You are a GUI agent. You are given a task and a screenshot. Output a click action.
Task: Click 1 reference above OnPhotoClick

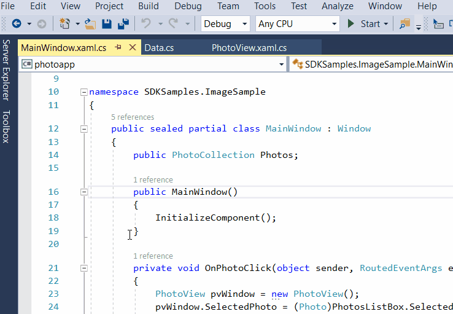(153, 256)
